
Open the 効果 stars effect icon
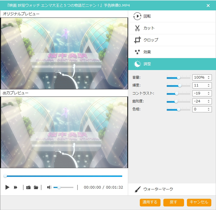tap(137, 52)
